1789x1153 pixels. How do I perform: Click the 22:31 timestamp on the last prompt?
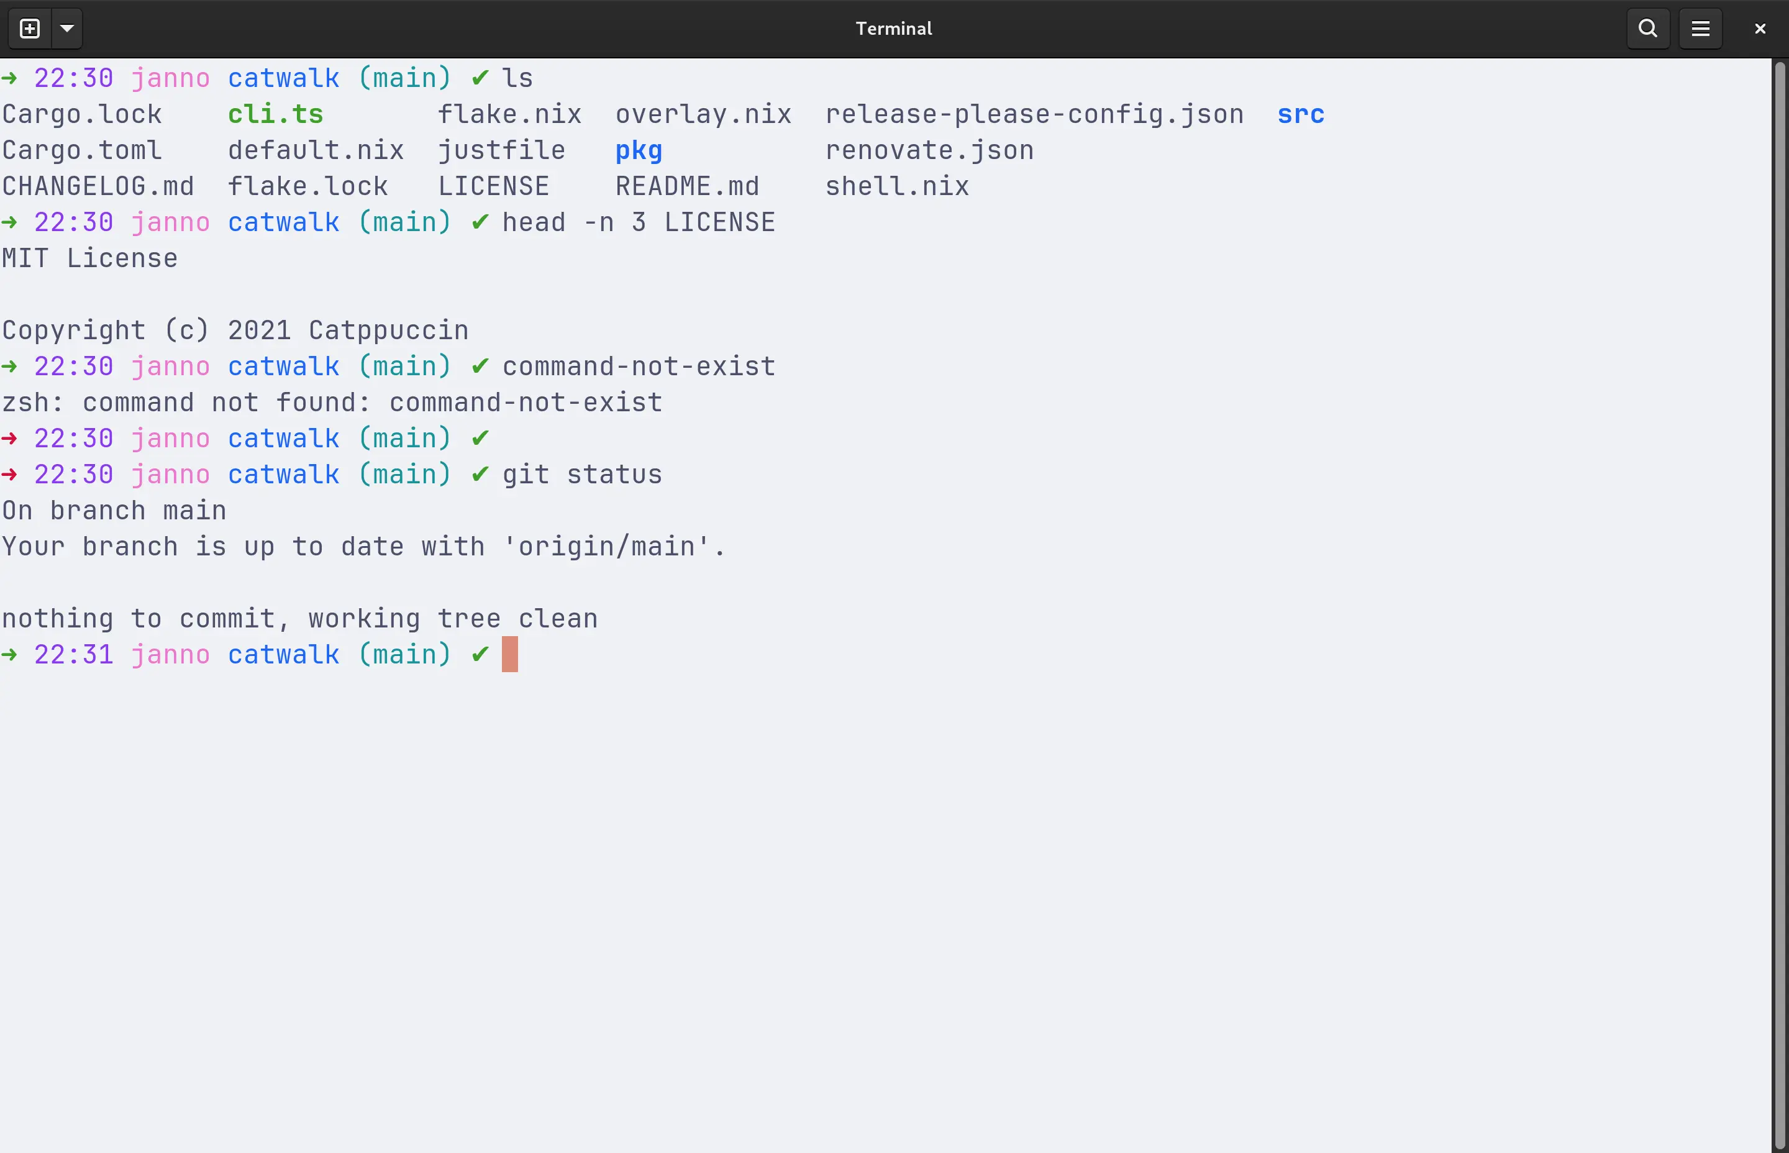[x=73, y=655]
